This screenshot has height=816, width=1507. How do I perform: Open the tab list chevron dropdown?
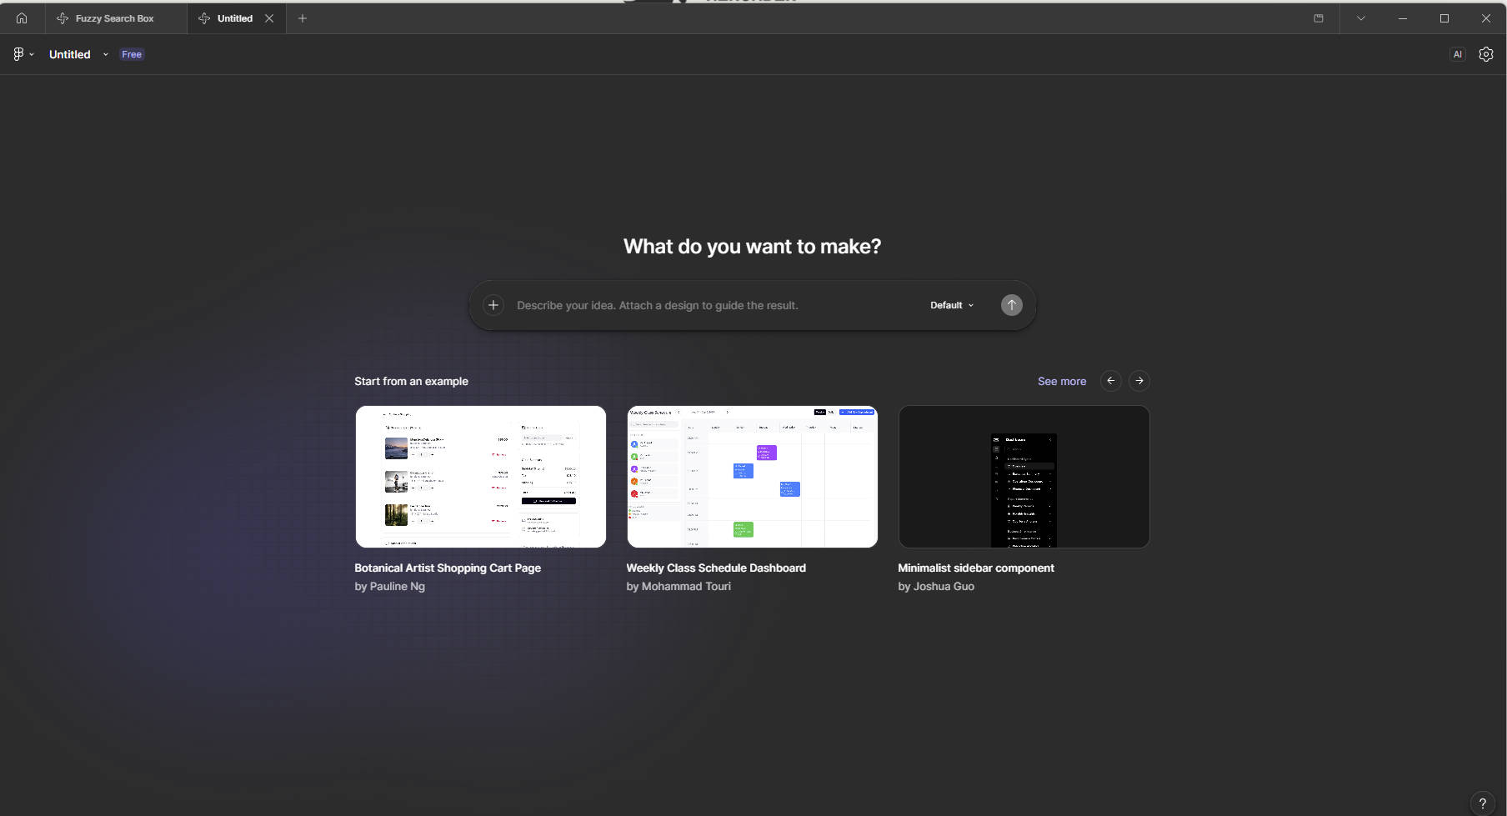point(1360,18)
